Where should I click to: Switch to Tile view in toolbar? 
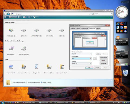20,17
